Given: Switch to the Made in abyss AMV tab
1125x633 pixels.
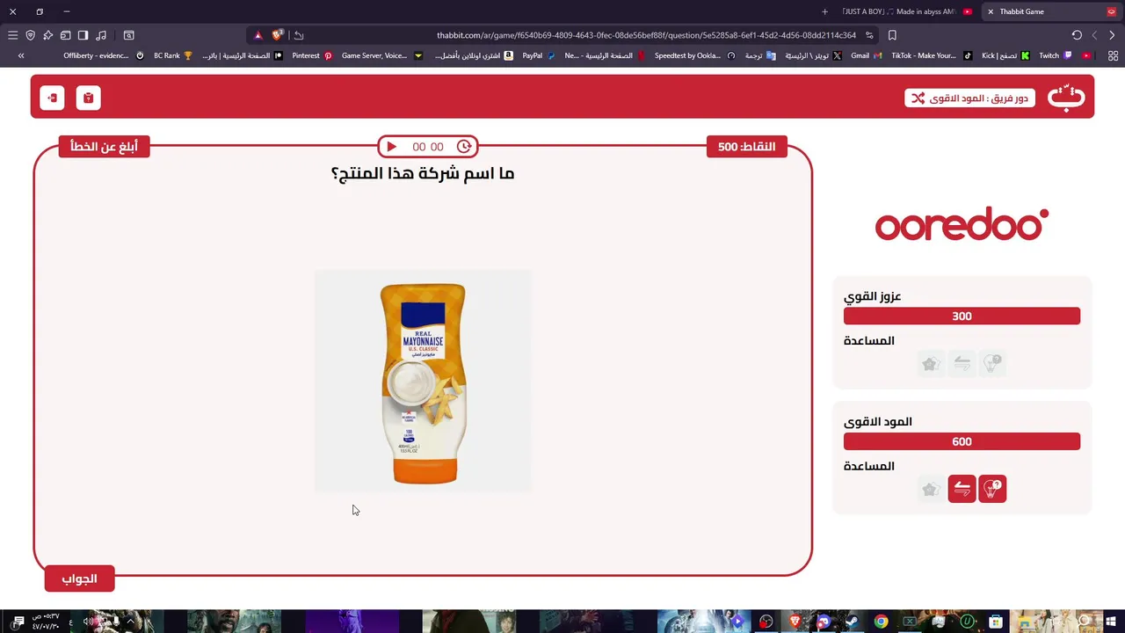Looking at the screenshot, I should pos(905,11).
